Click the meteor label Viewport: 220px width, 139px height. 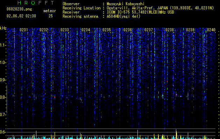coord(50,11)
